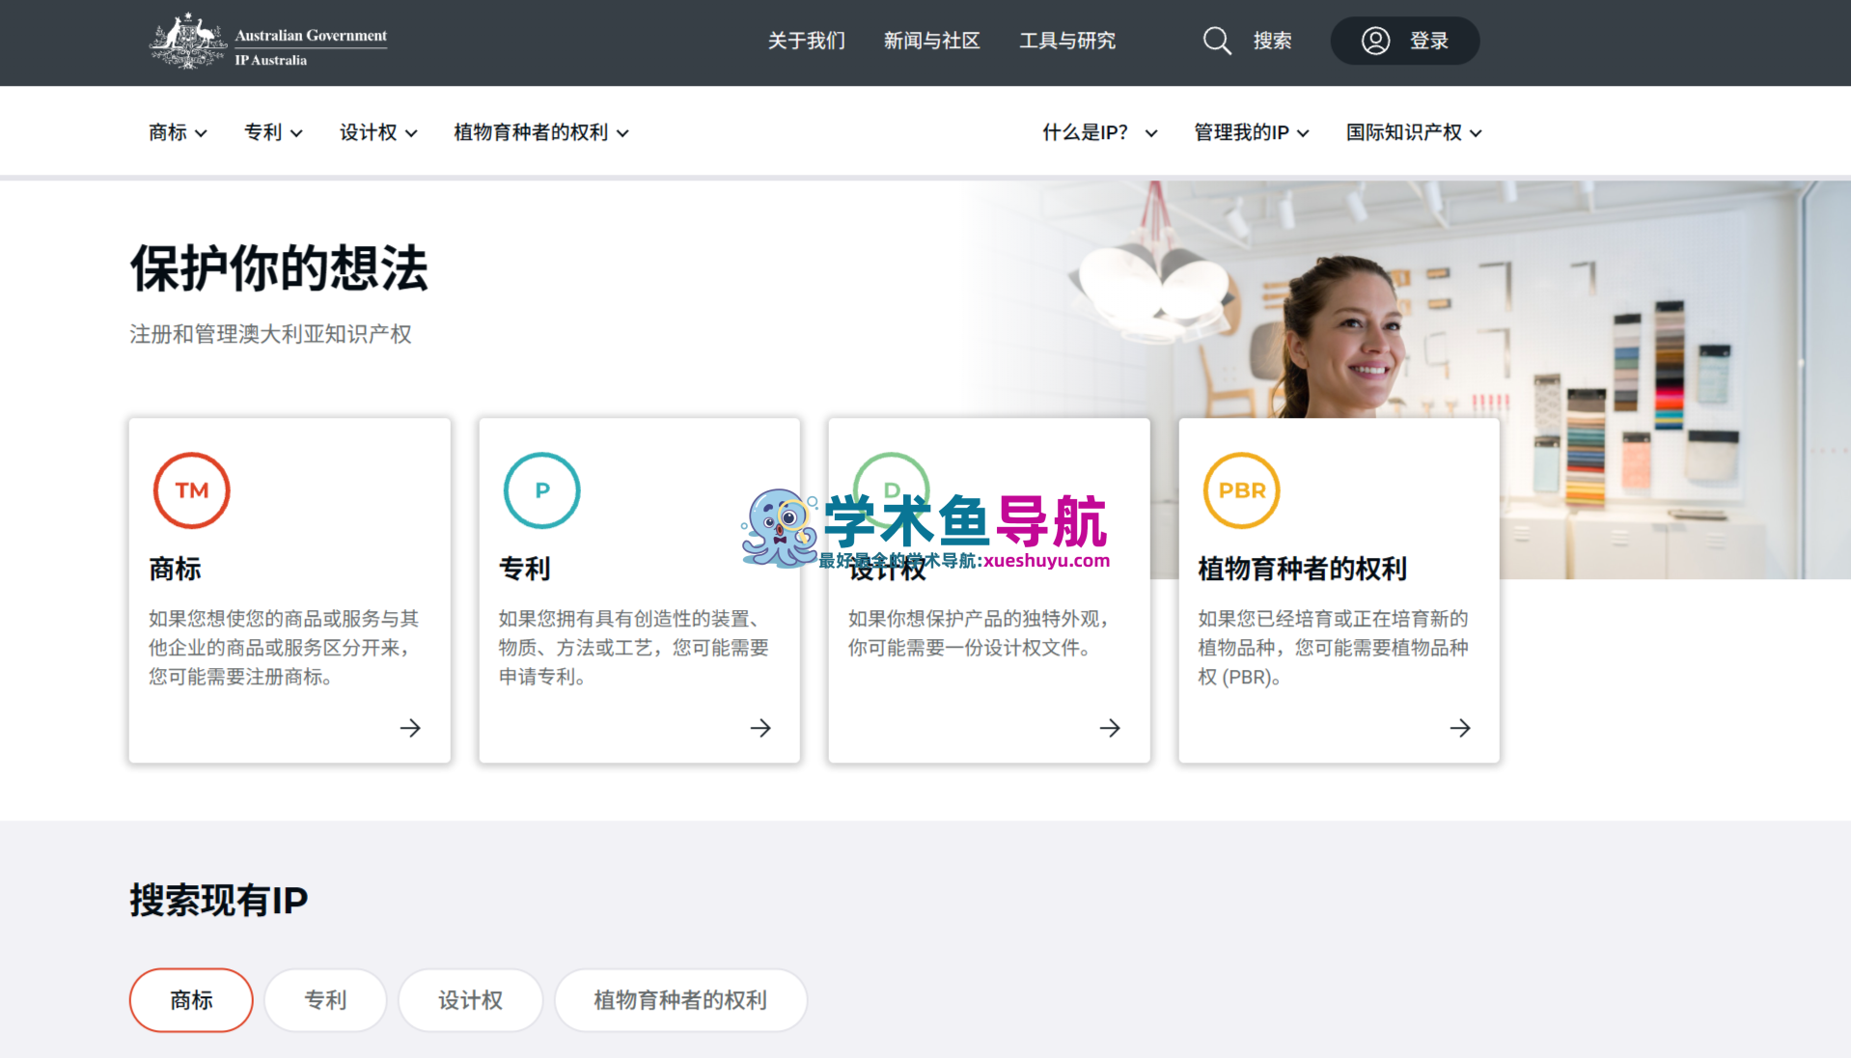Click the 注册和管理澳大利亚知识产权 subtitle
1851x1058 pixels.
pos(270,334)
